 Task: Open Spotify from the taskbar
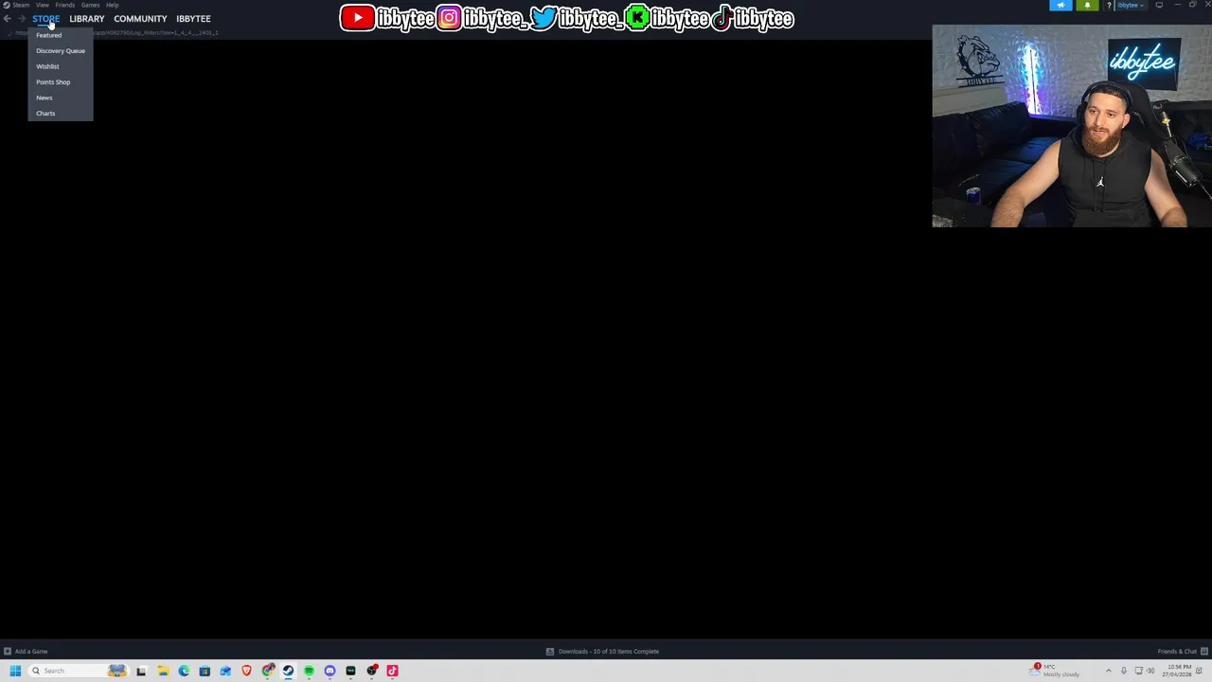[309, 671]
